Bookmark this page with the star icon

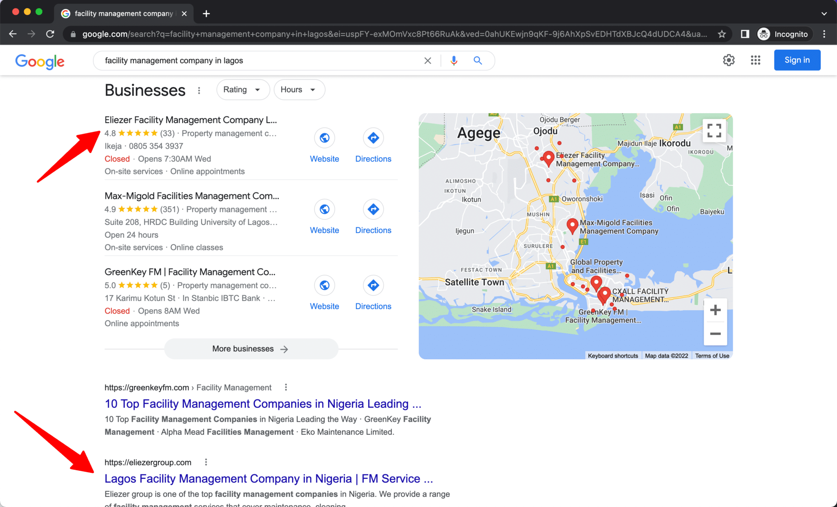[x=722, y=34]
